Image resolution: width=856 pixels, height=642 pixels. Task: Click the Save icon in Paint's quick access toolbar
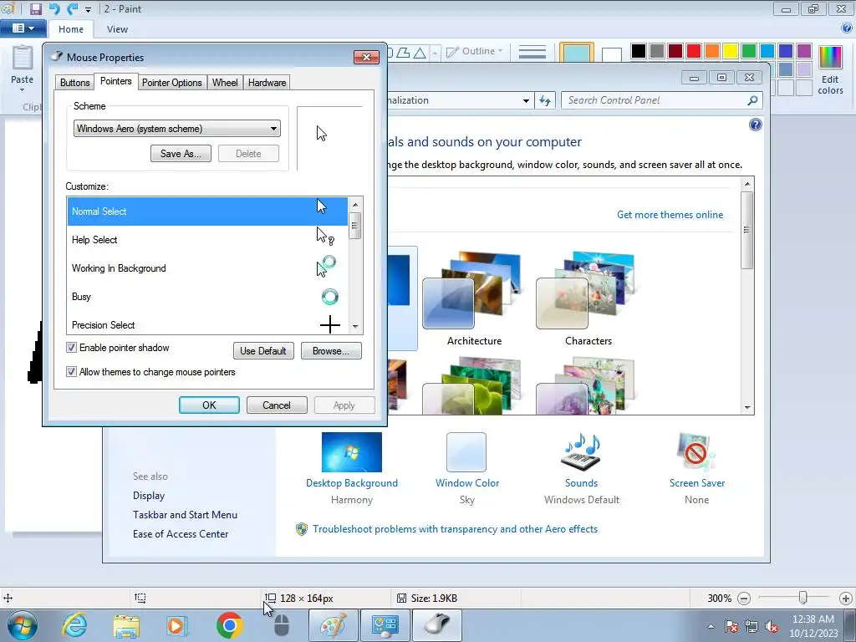click(x=35, y=8)
